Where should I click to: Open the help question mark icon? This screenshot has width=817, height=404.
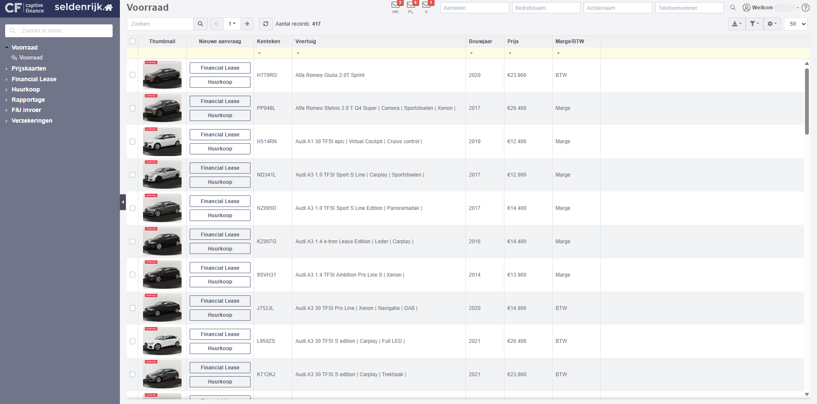point(805,8)
